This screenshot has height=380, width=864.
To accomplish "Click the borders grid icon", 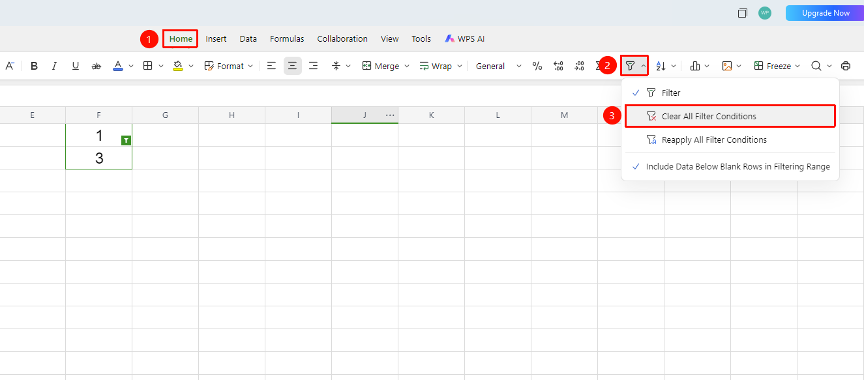I will [148, 66].
